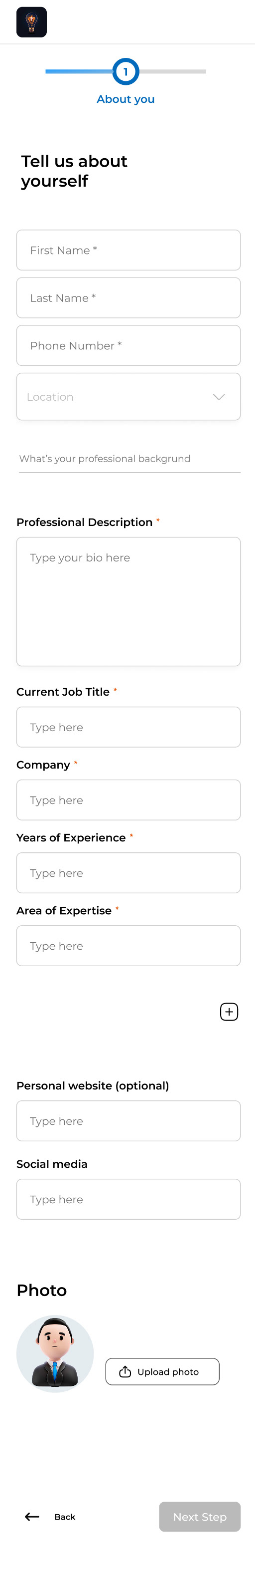The image size is (255, 1587).
Task: Focus the Personal website input field
Action: coord(128,1121)
